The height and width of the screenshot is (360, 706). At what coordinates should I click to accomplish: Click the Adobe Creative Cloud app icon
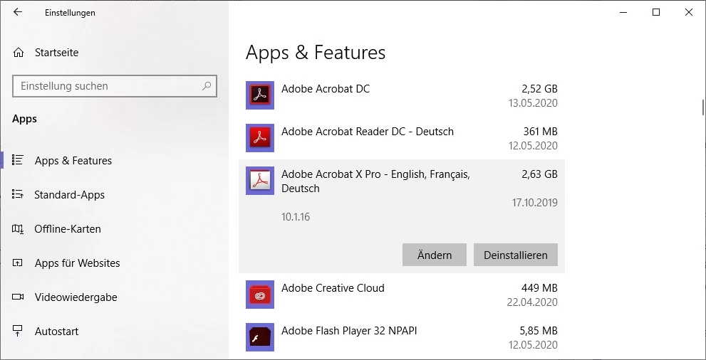tap(260, 295)
